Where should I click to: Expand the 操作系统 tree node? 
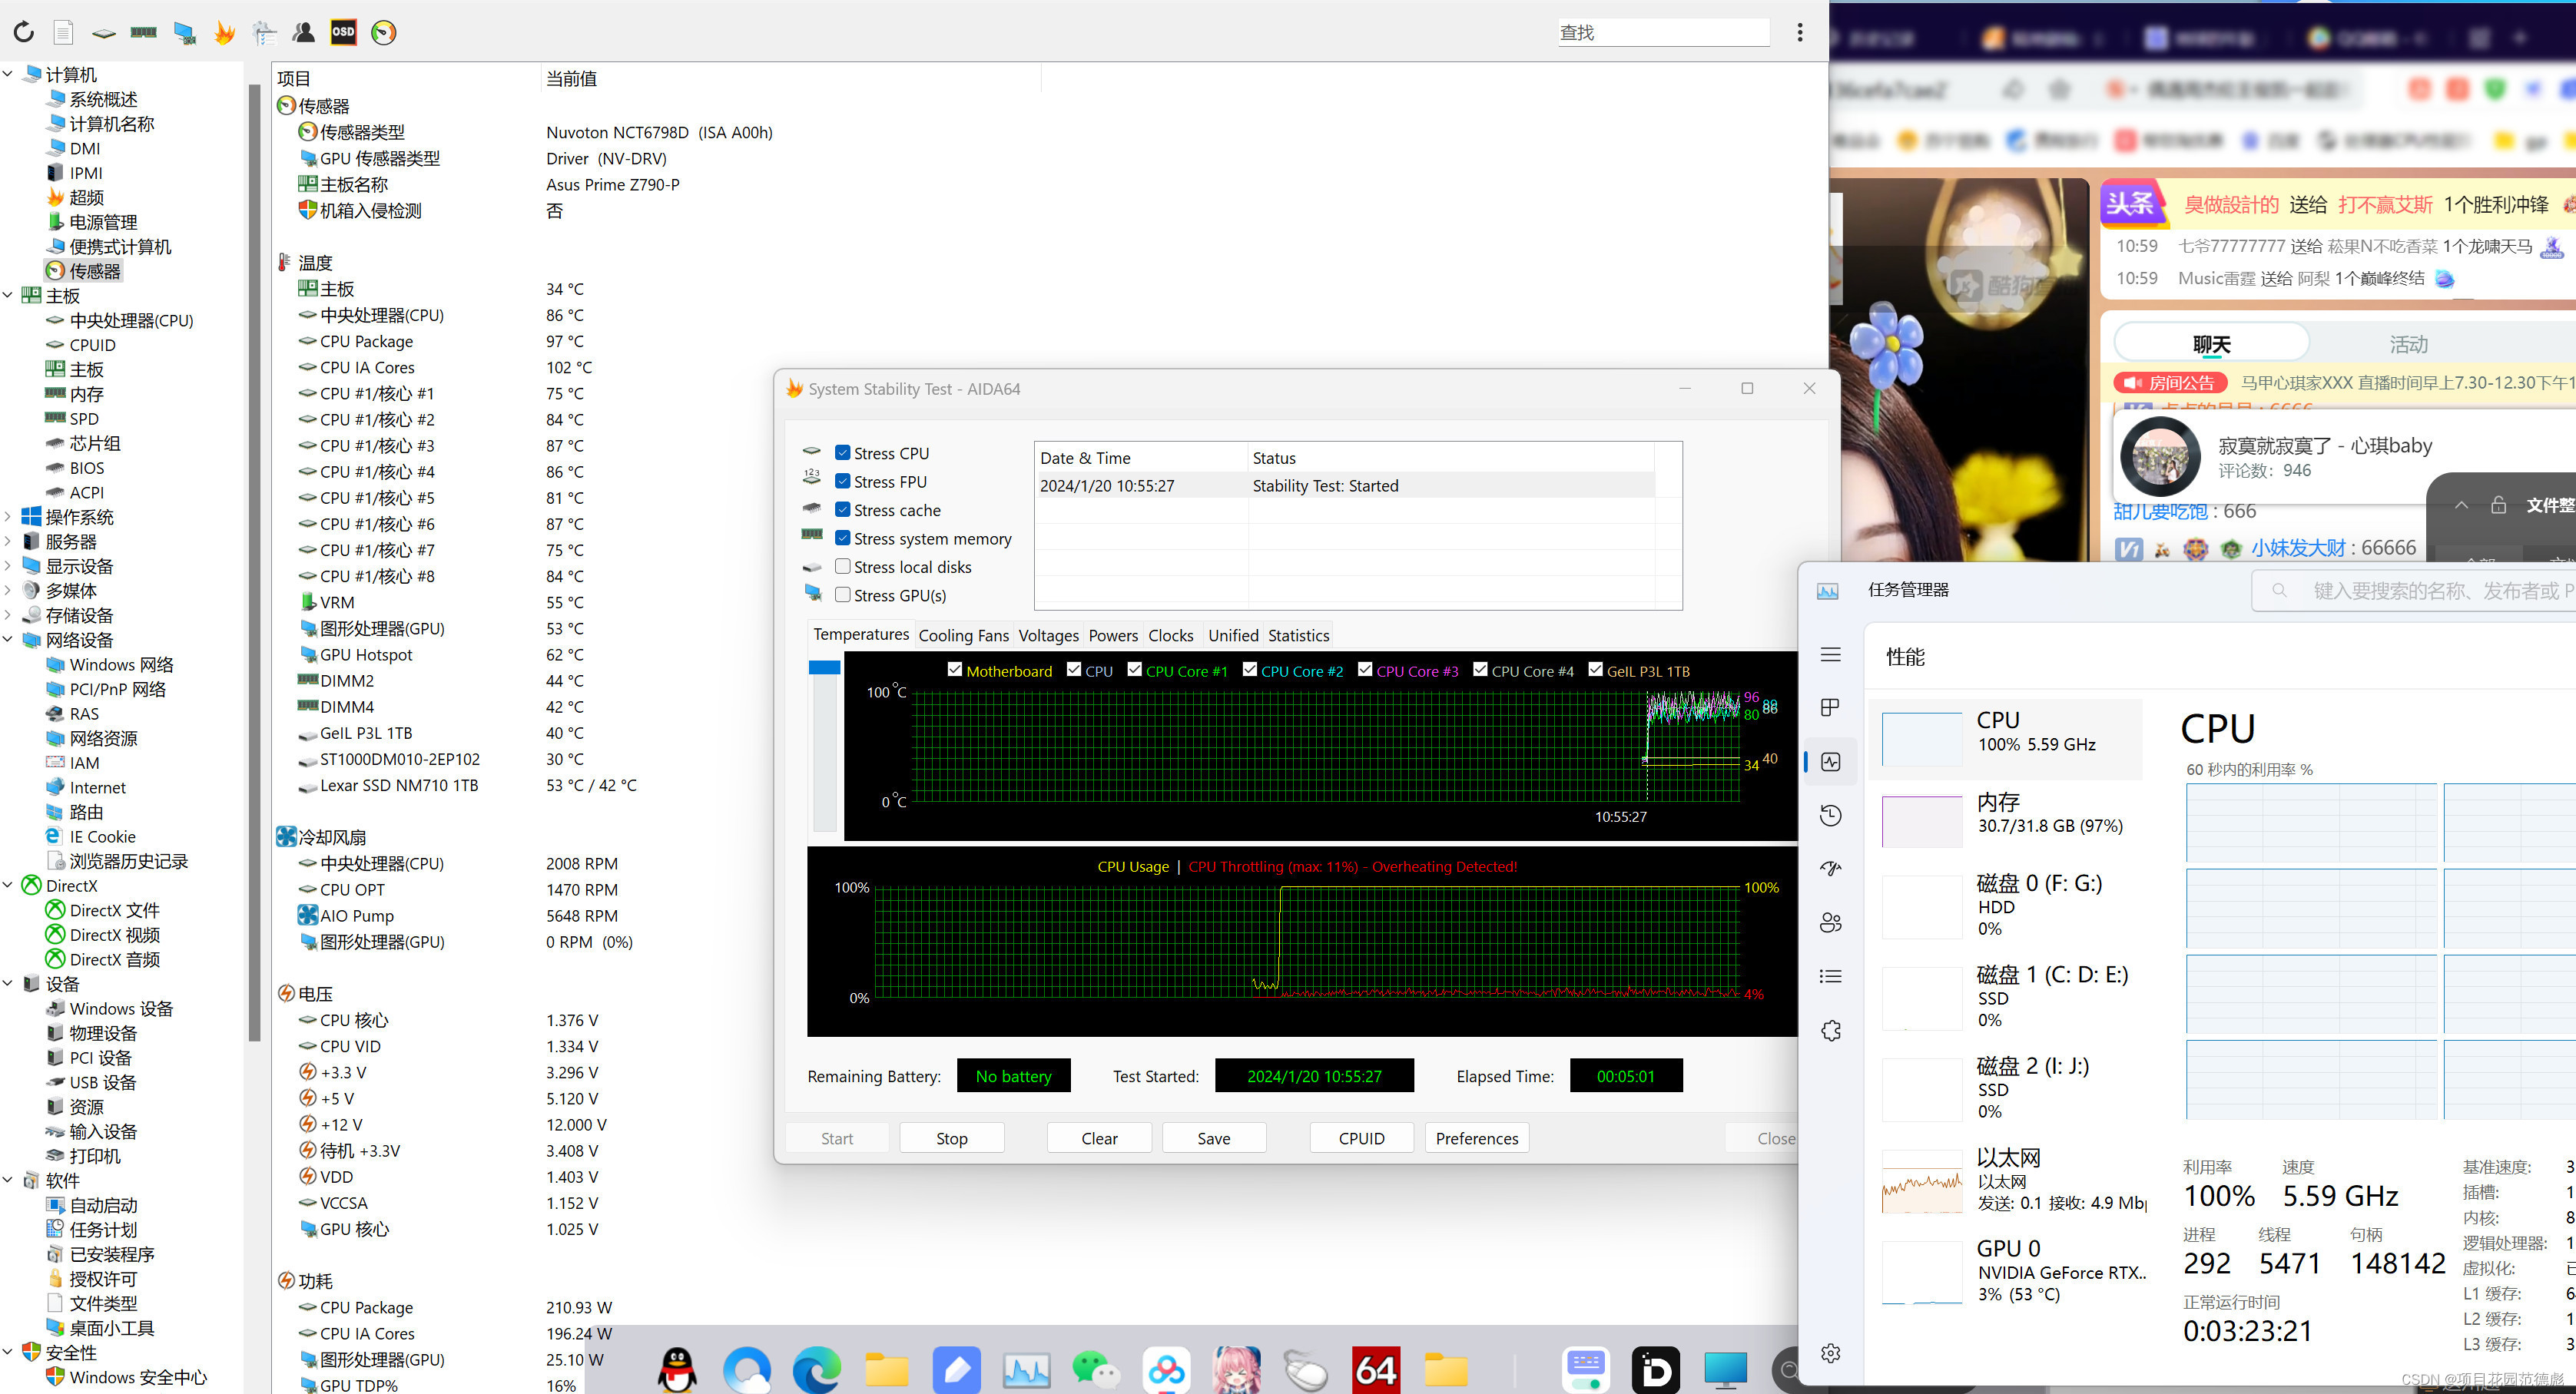8,517
